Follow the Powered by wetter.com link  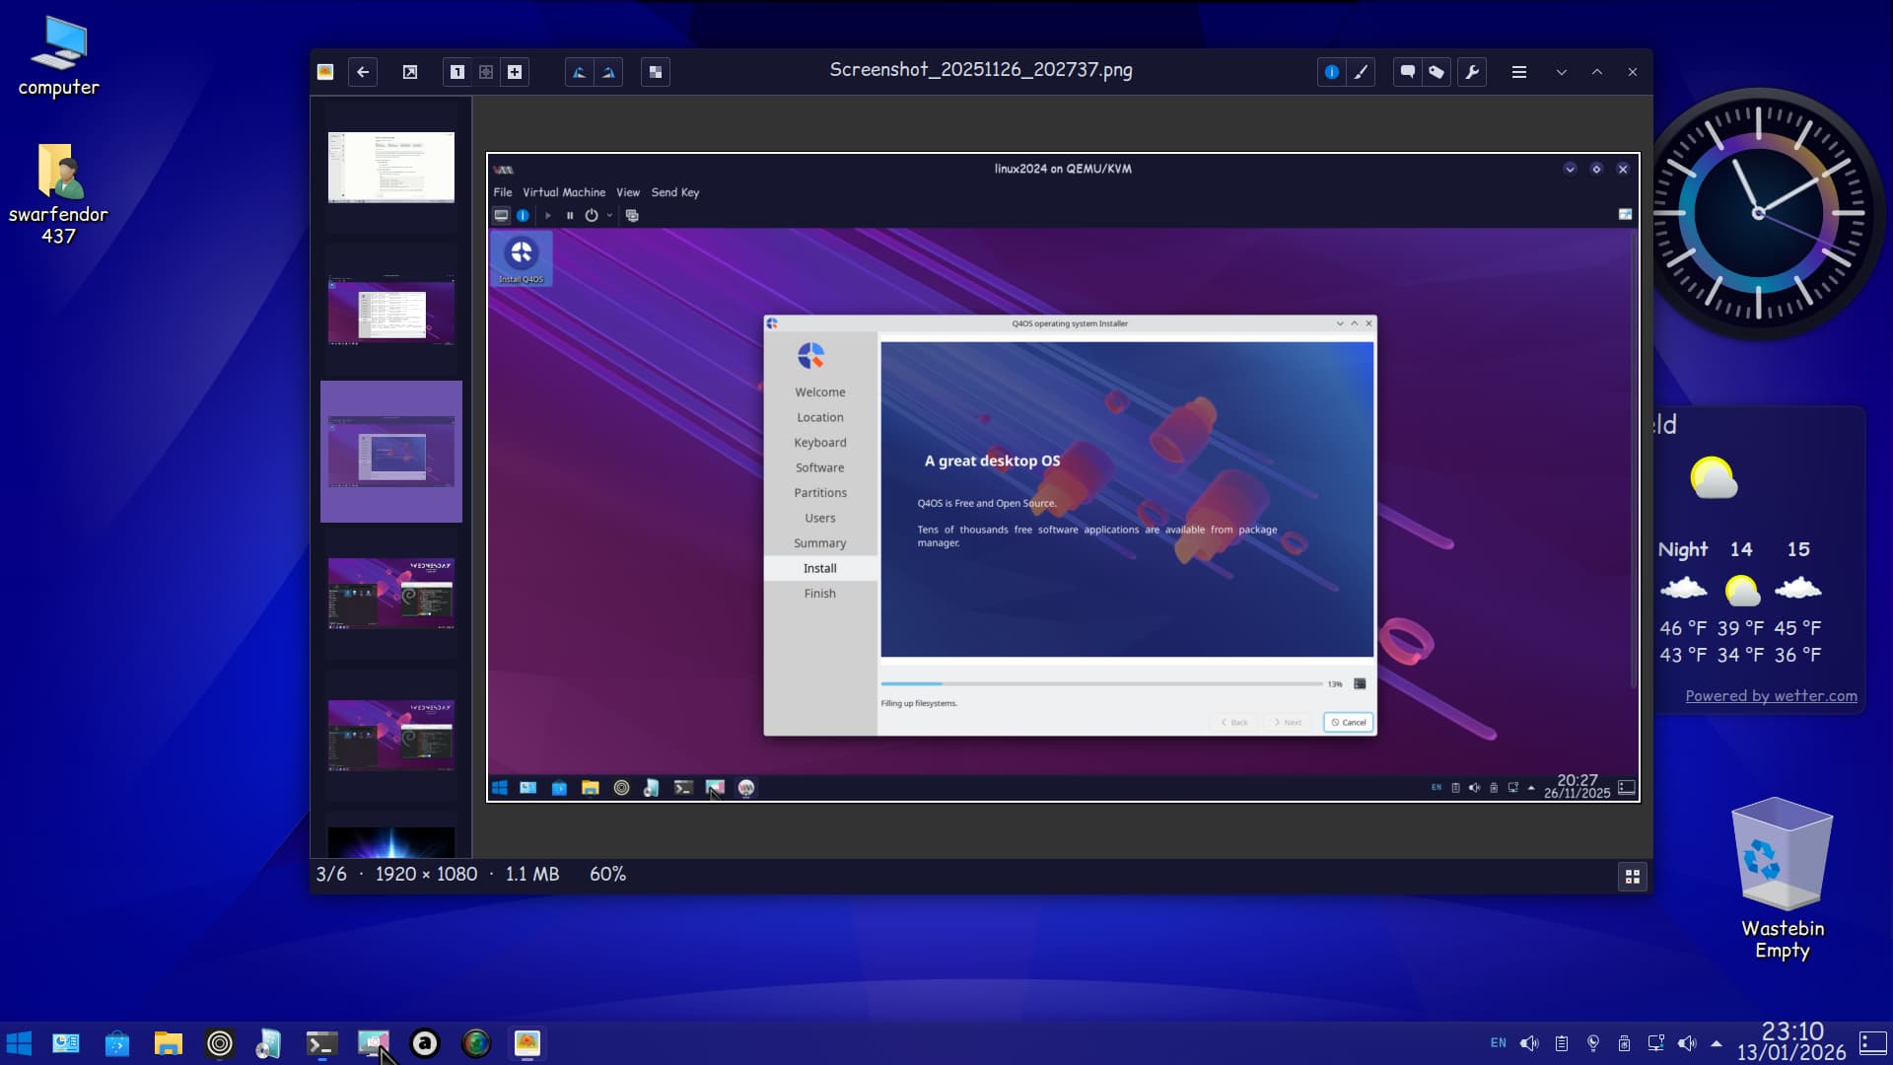coord(1771,696)
